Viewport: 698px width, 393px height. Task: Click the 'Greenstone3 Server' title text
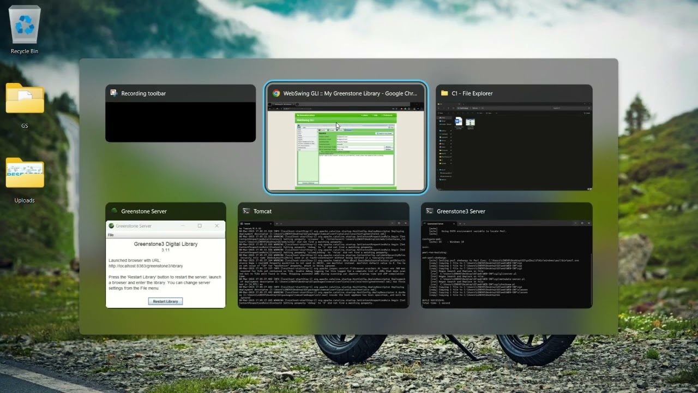point(461,211)
